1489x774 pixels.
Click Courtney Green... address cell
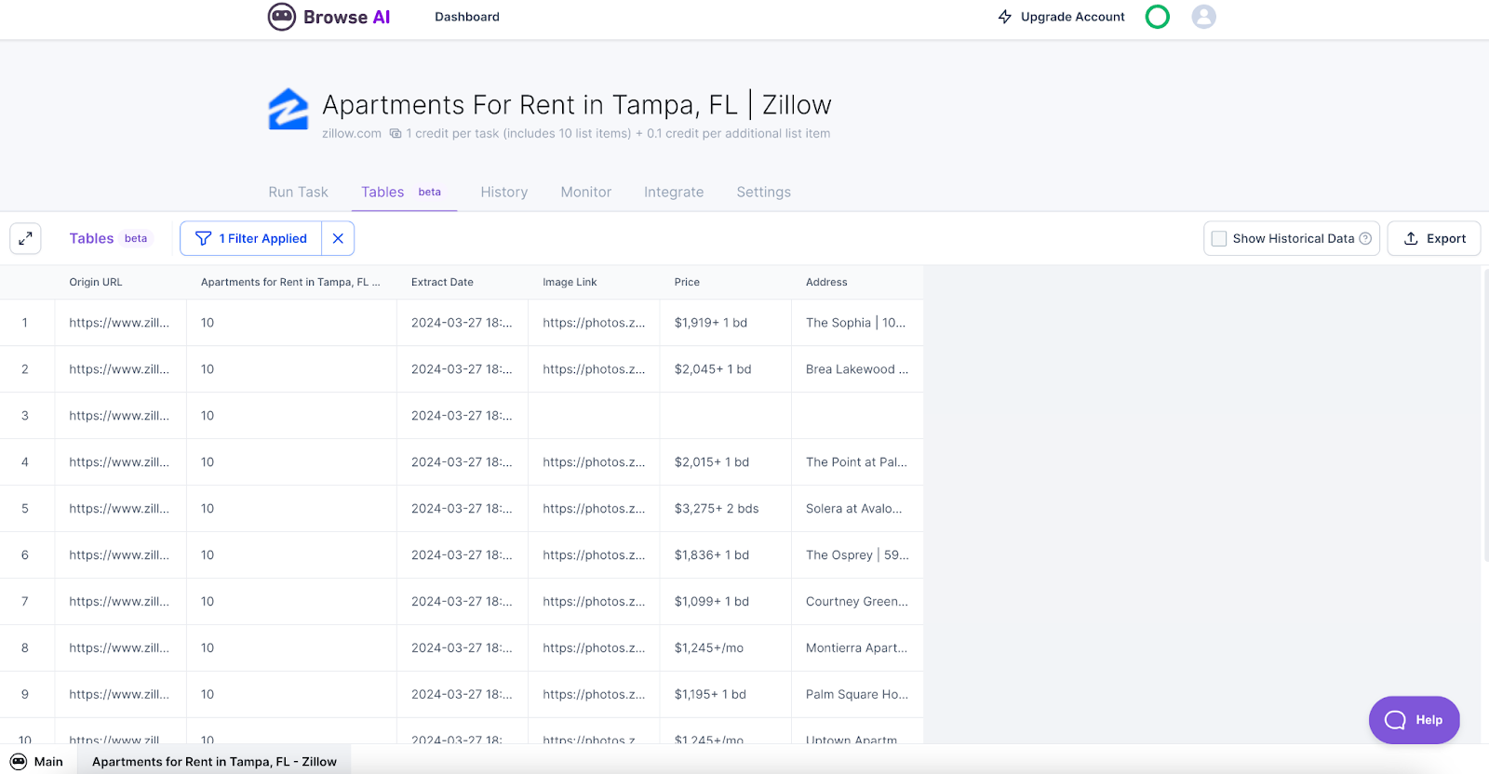click(857, 602)
